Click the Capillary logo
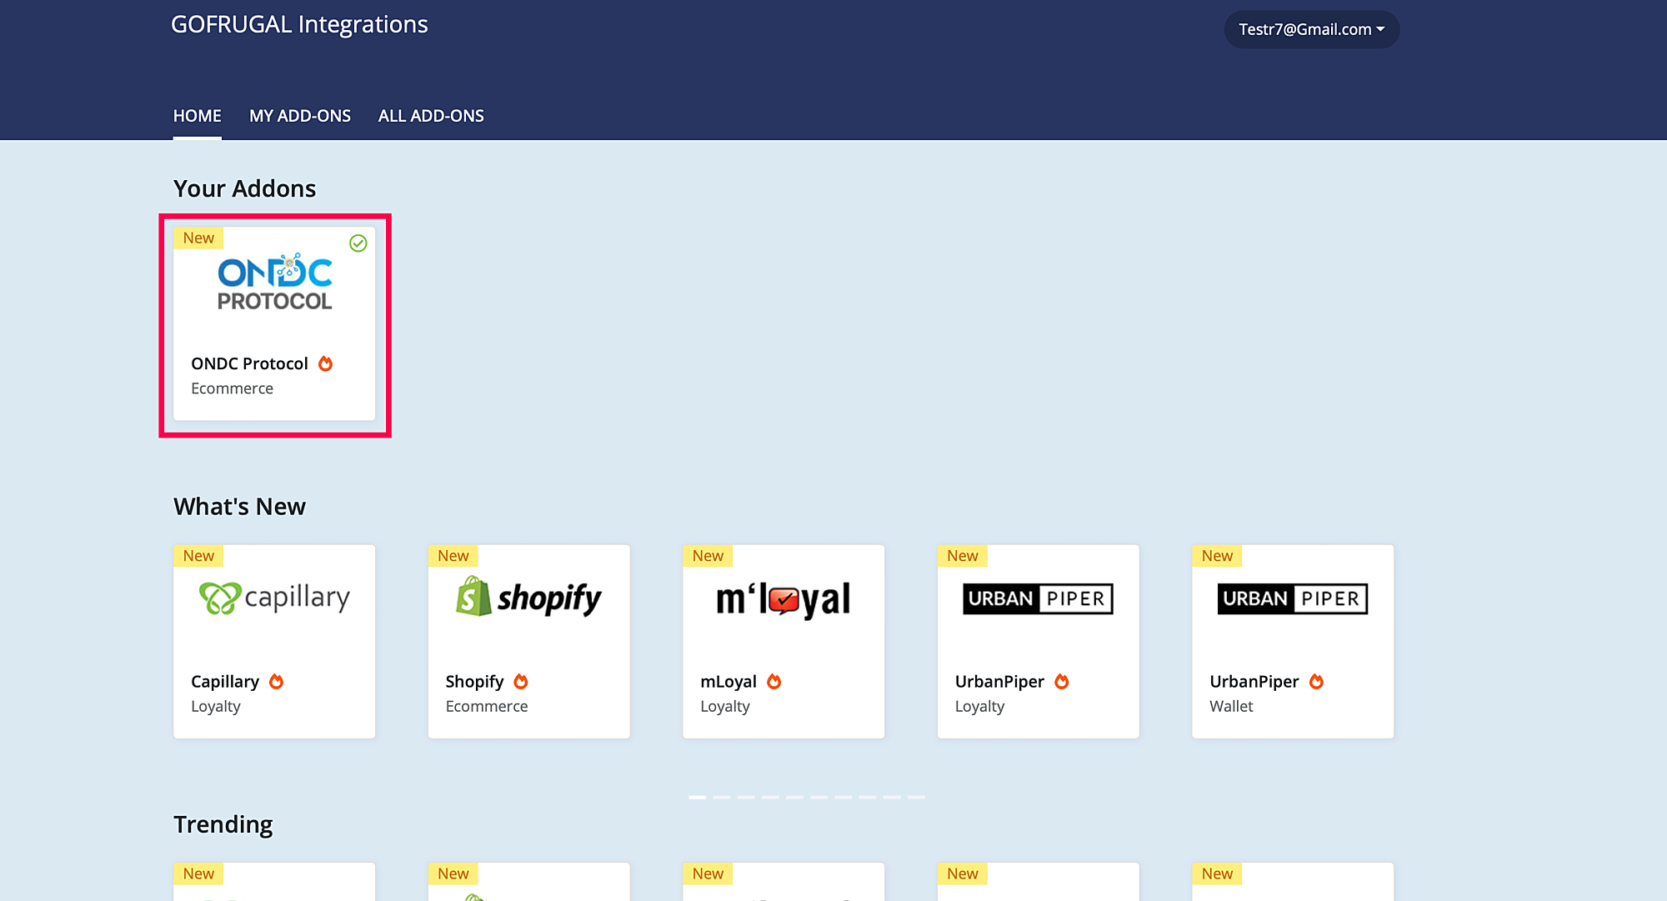1667x901 pixels. click(x=274, y=598)
